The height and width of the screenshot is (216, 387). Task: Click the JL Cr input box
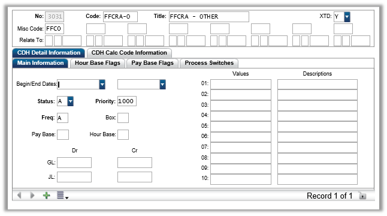click(135, 177)
